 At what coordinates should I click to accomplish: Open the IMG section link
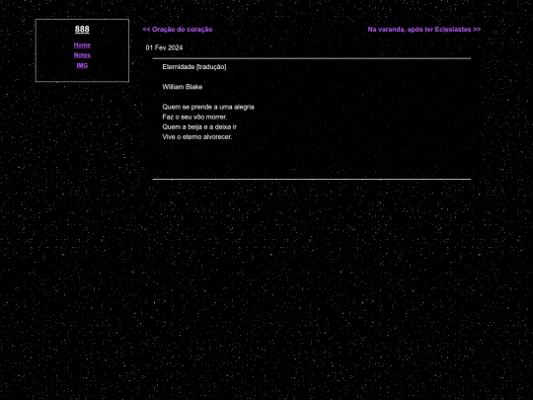tap(82, 65)
